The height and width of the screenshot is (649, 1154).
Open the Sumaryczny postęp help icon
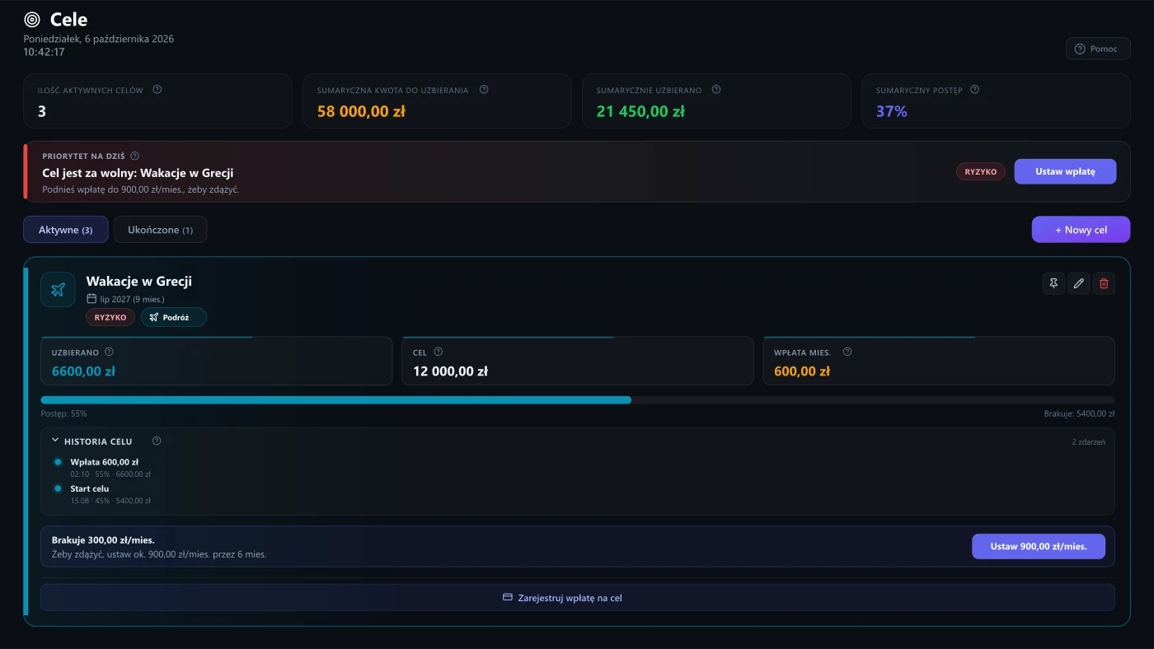pyautogui.click(x=975, y=90)
